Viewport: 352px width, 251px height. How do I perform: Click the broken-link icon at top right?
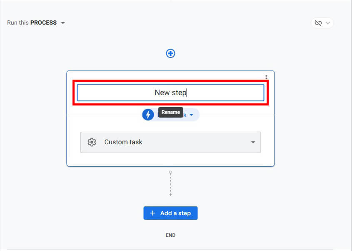point(318,23)
